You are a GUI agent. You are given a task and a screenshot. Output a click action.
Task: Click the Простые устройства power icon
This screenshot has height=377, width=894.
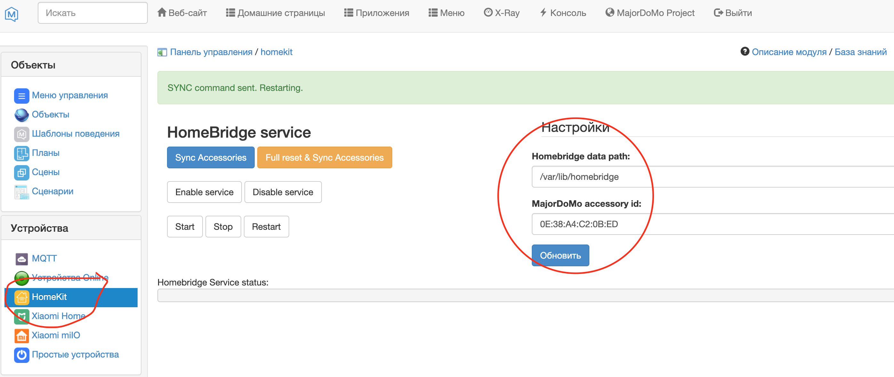pos(21,355)
